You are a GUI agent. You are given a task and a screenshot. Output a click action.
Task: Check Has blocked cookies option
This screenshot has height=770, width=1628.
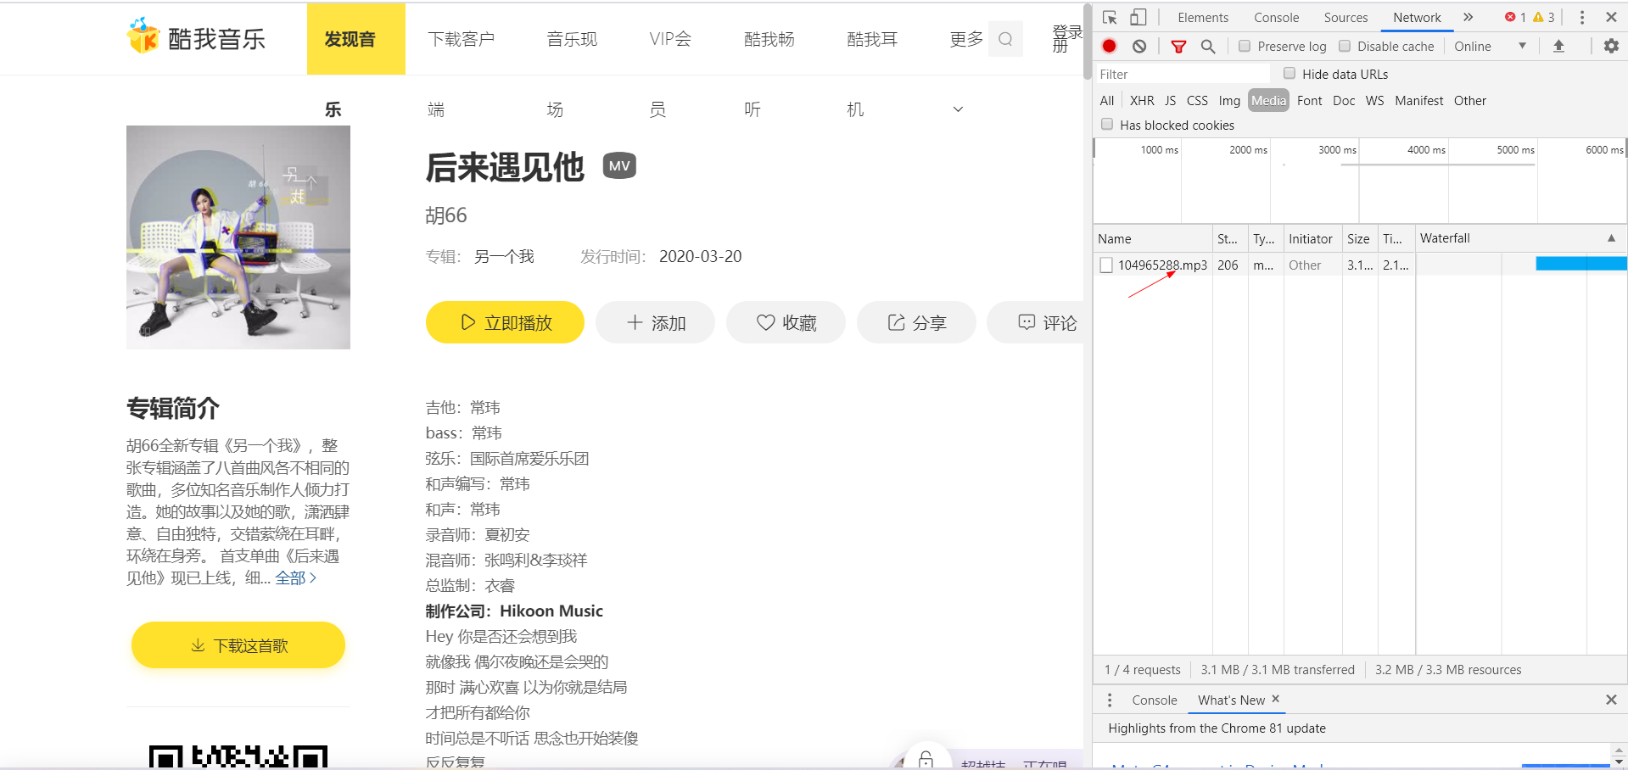click(1107, 124)
